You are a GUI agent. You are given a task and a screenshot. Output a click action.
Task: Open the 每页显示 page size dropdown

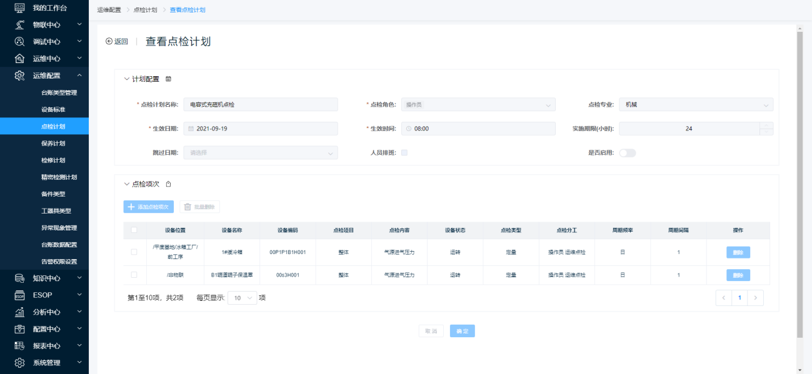243,298
